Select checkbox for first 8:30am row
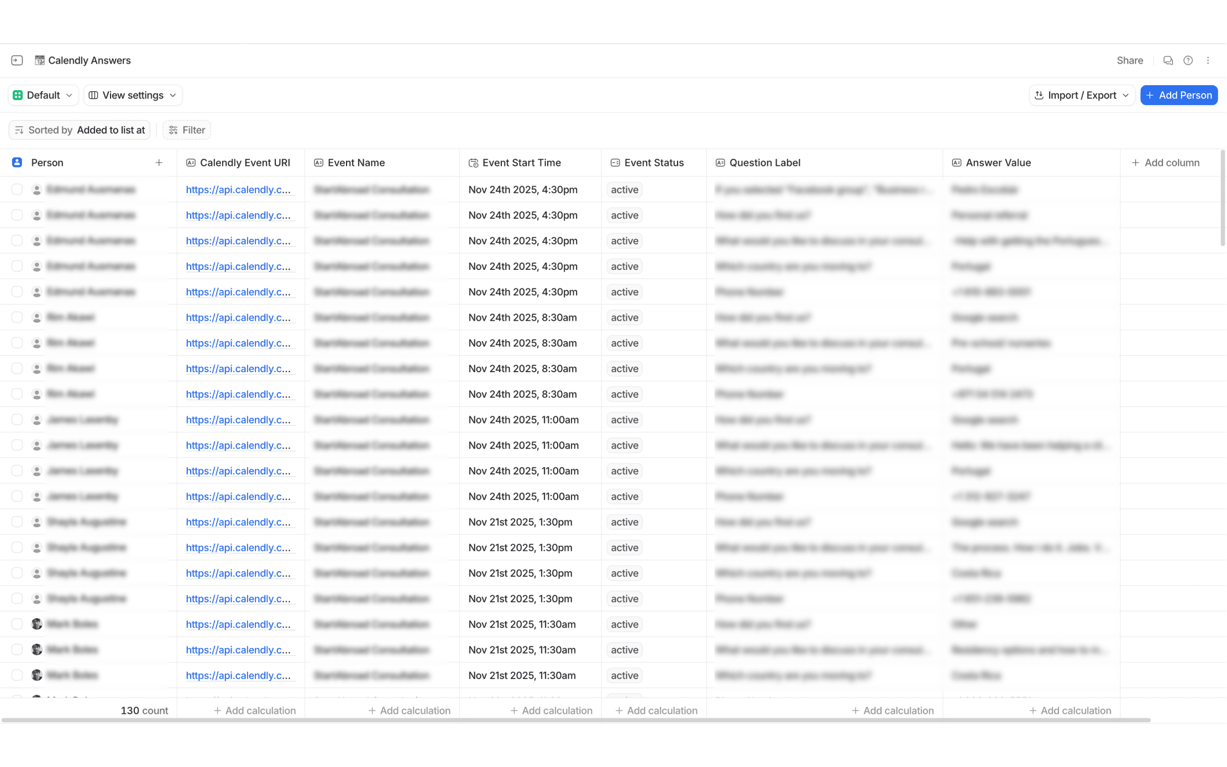The image size is (1227, 767). pyautogui.click(x=17, y=317)
